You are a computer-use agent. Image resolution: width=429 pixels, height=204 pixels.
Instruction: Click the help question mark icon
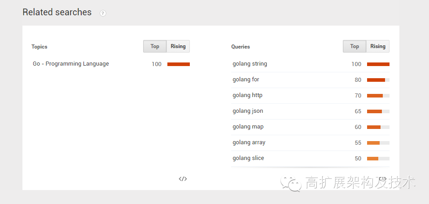click(103, 13)
